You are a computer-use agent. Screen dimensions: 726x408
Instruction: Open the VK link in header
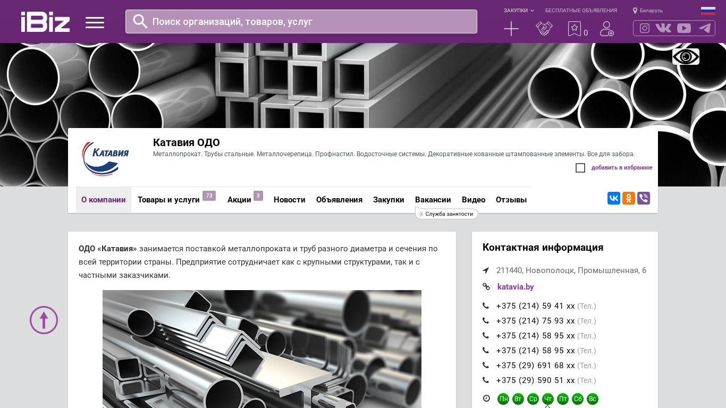tap(663, 28)
